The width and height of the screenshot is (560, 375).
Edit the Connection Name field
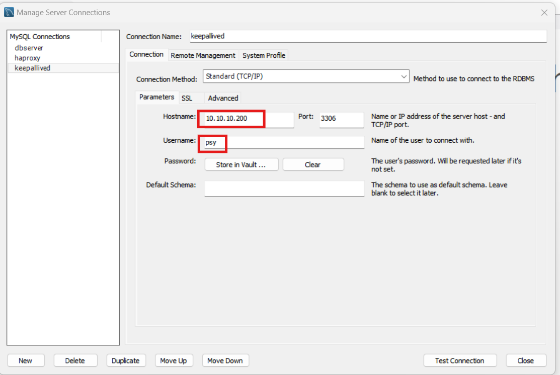(368, 36)
